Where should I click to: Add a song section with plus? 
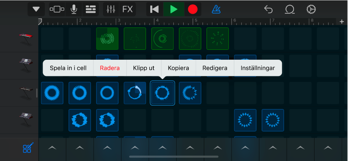pos(342,21)
